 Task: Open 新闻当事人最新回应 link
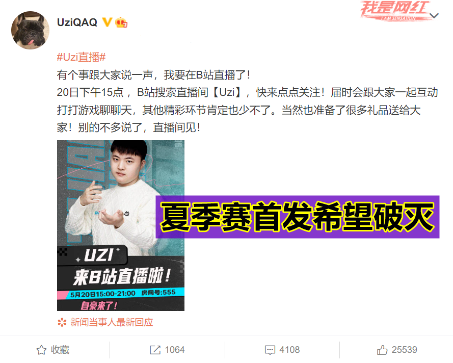(x=112, y=322)
